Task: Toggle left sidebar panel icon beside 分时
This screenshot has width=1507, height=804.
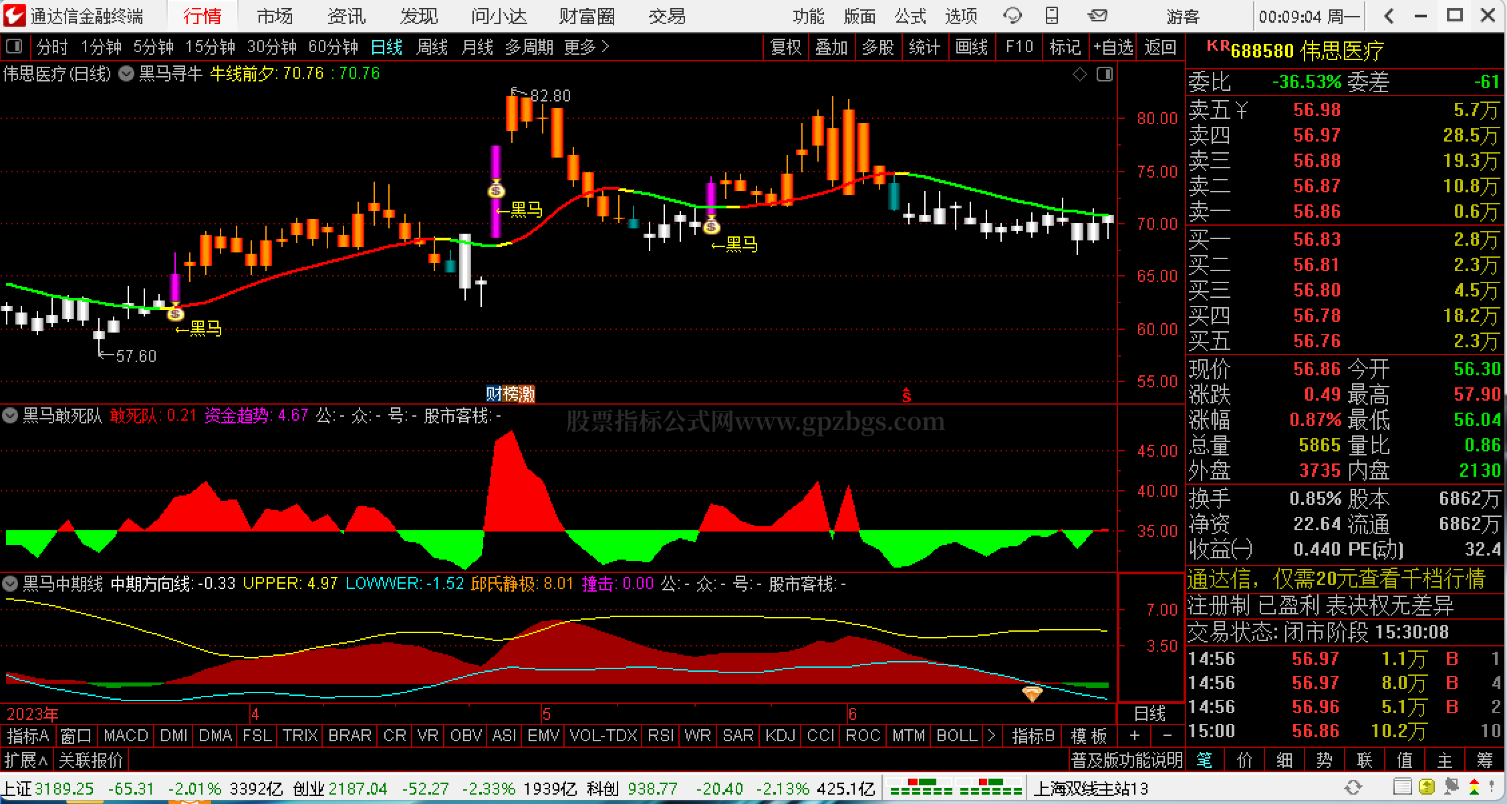Action: point(14,47)
